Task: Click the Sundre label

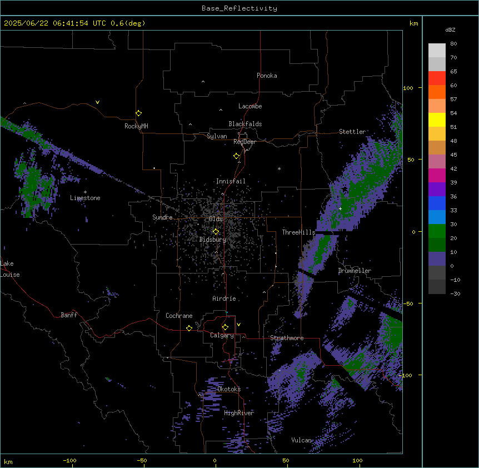Action: point(162,217)
